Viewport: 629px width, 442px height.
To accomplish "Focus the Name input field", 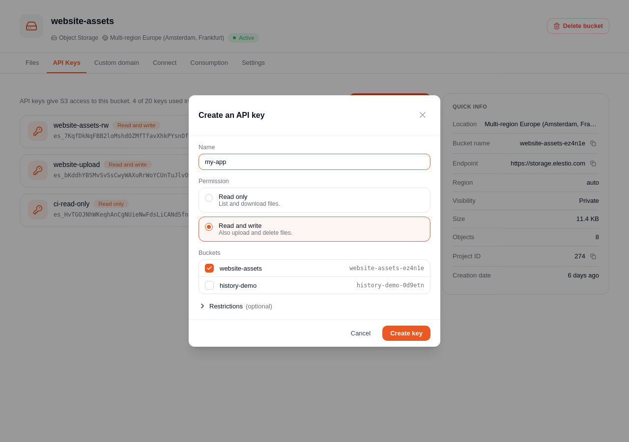I will (314, 162).
